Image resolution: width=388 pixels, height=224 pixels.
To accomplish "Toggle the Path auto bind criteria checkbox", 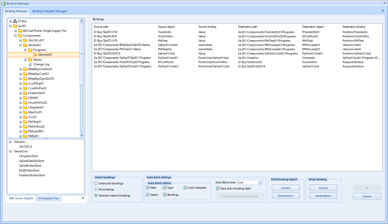I will [148, 188].
